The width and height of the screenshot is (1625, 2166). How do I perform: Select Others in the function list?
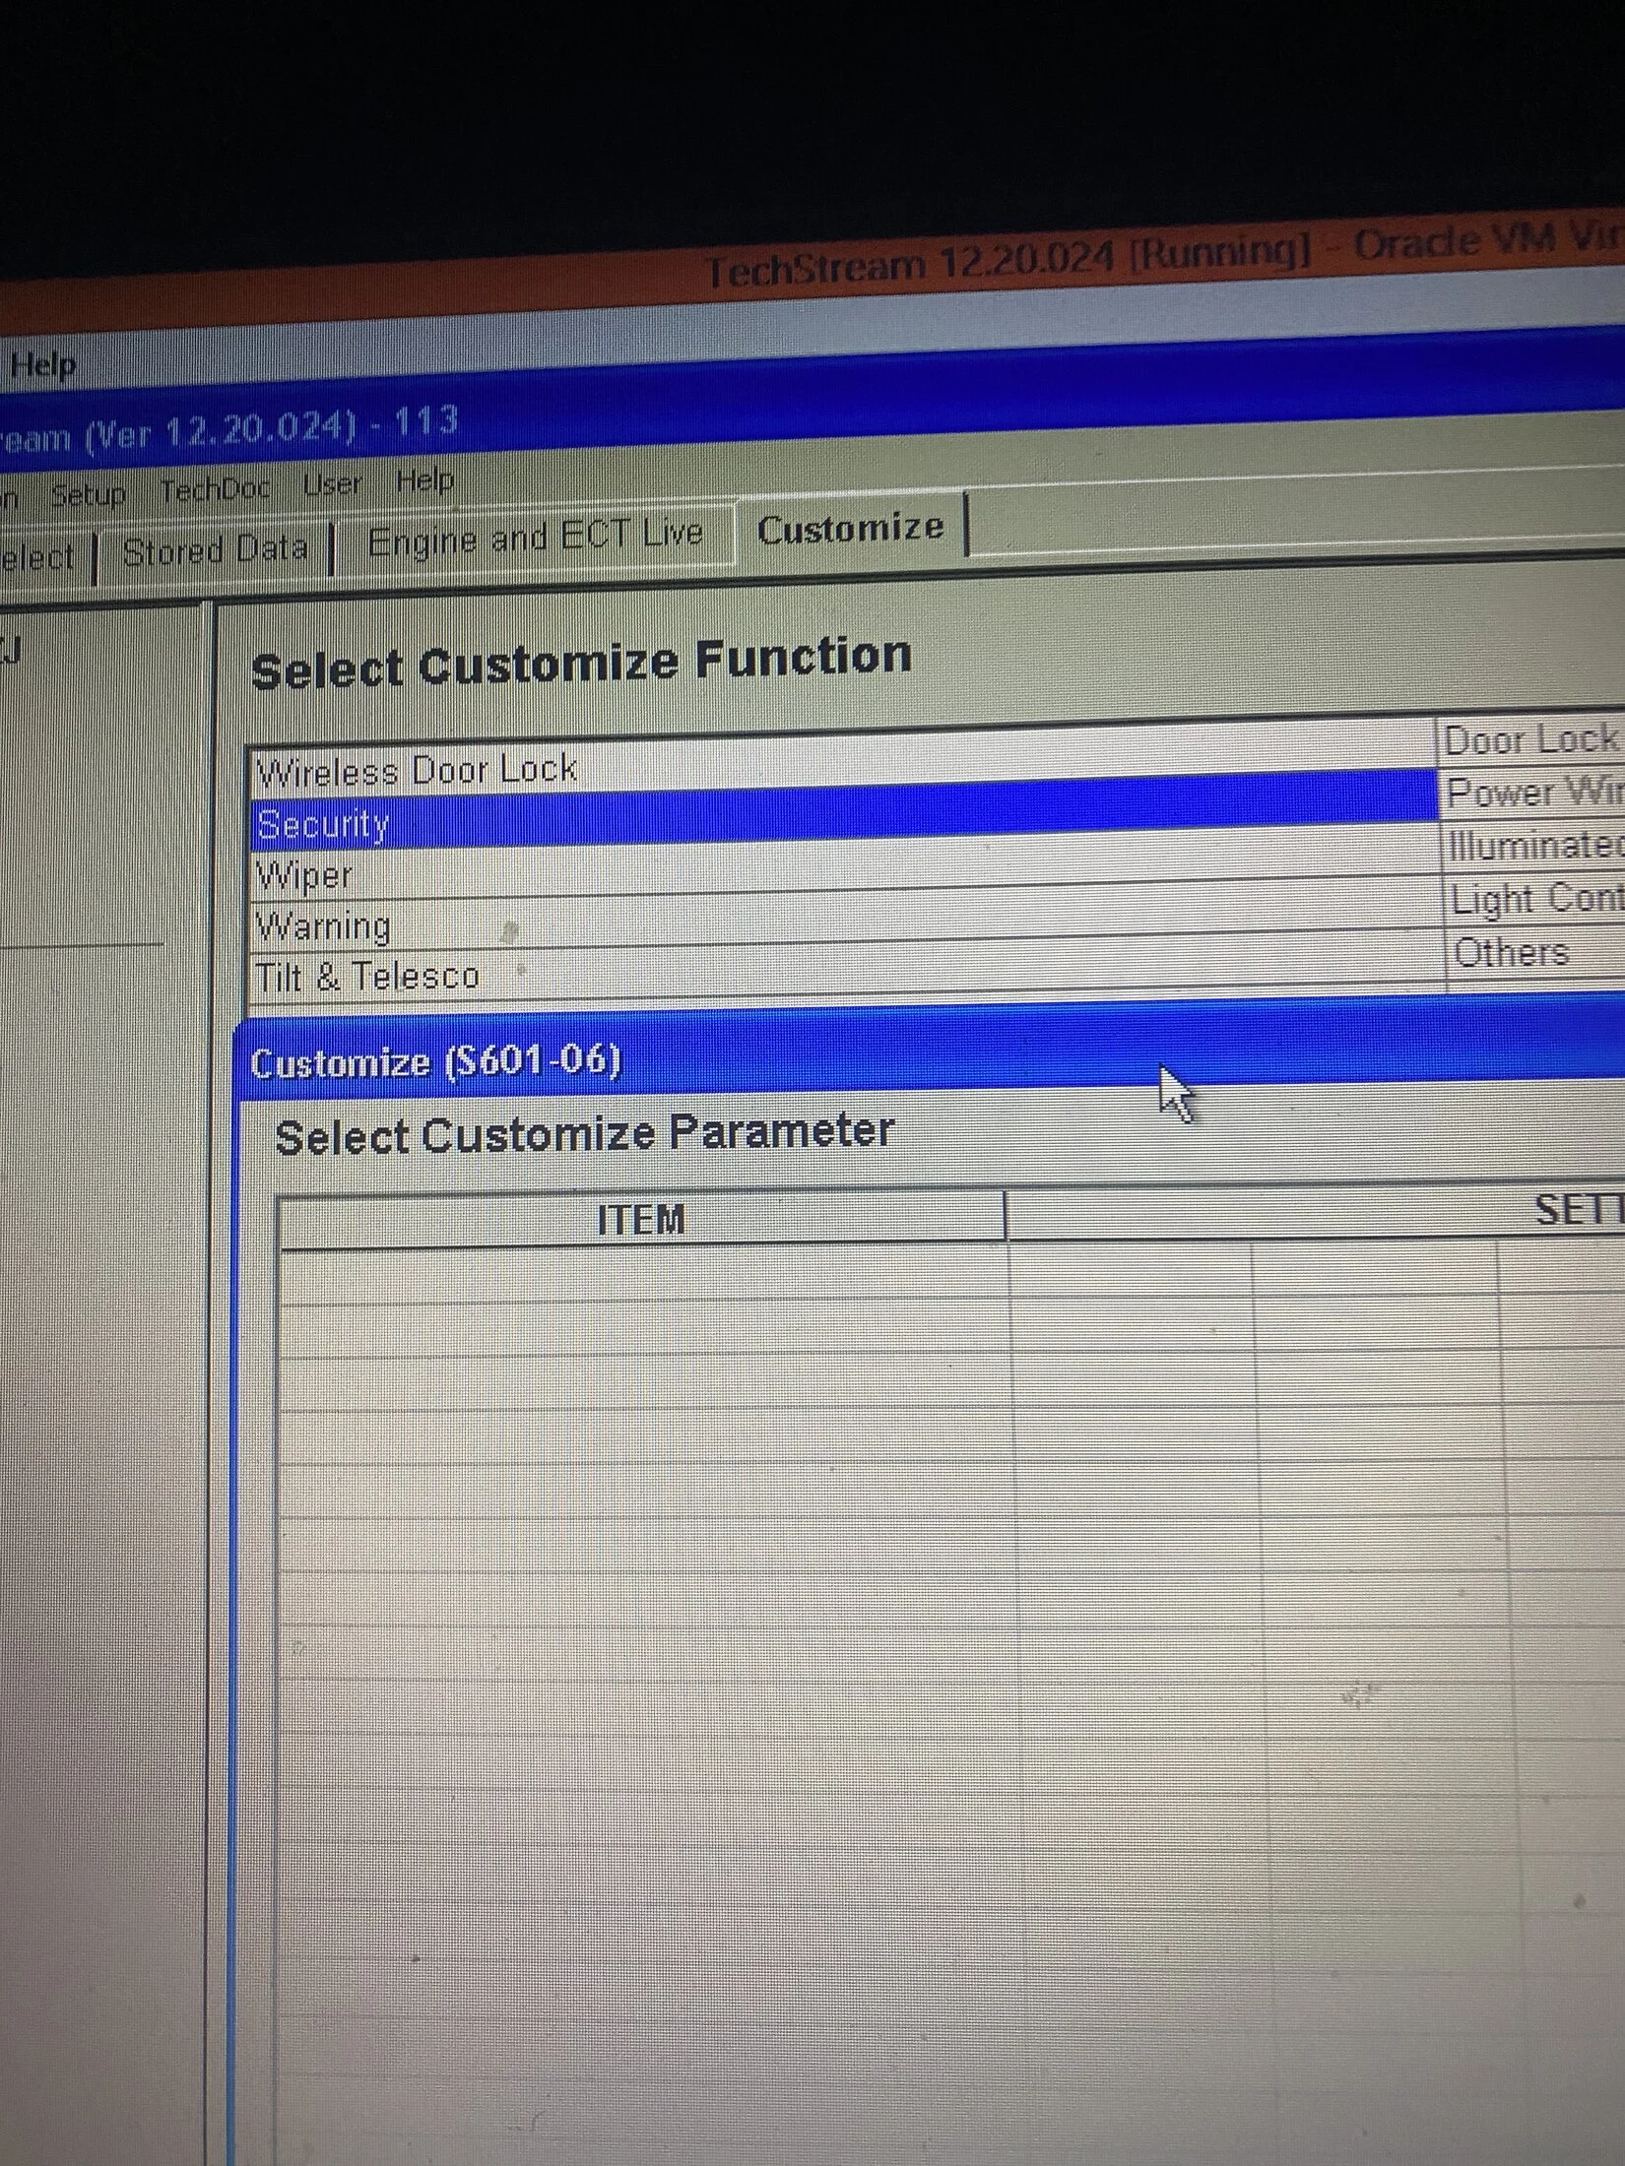(1511, 952)
